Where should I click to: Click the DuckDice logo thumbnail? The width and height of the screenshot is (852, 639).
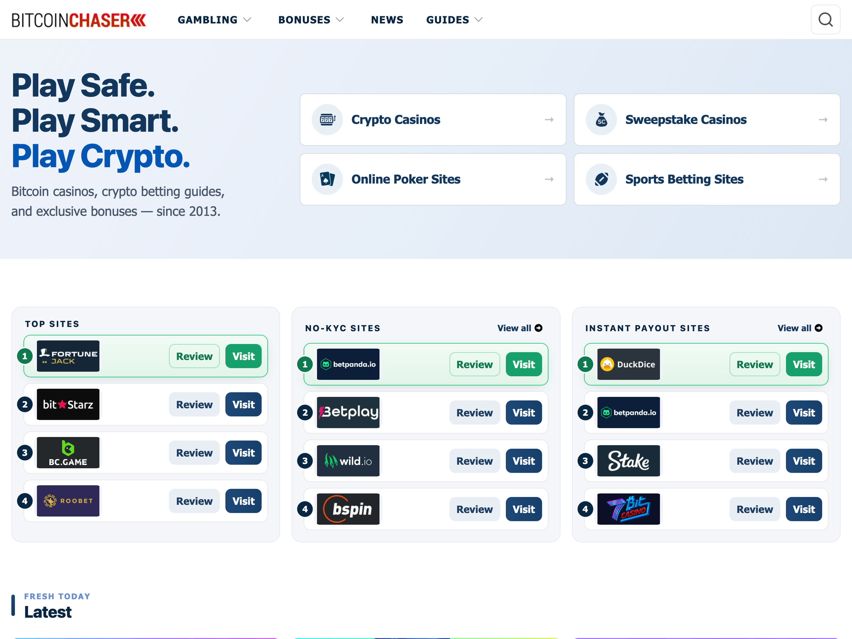click(629, 364)
